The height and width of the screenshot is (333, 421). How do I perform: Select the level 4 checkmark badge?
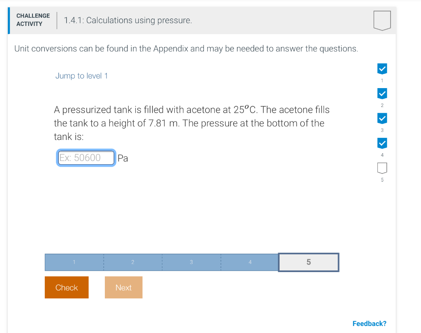(x=382, y=143)
